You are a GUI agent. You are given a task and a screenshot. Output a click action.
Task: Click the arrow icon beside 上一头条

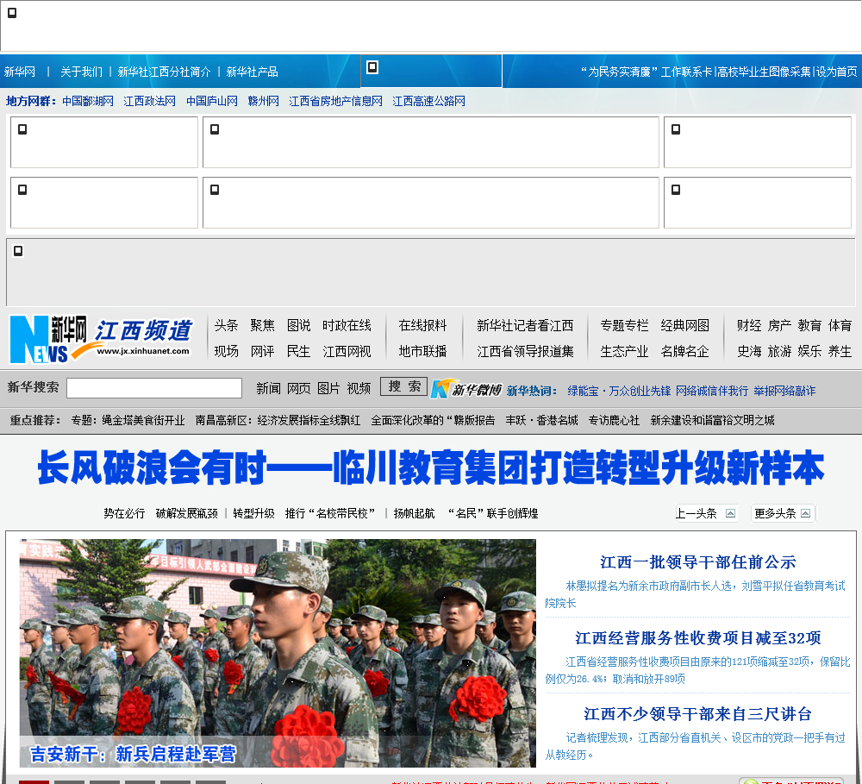[730, 513]
